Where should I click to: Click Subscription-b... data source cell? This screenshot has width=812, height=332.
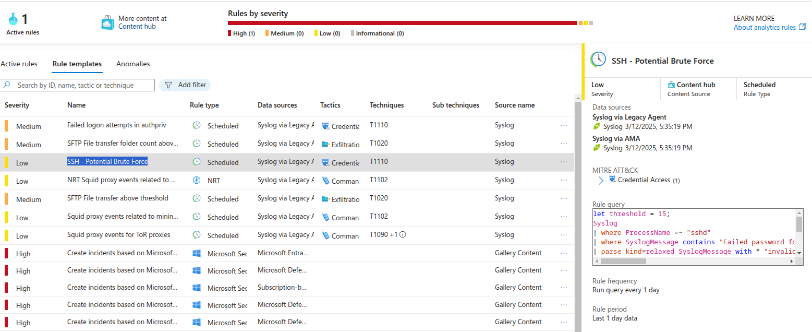(282, 287)
